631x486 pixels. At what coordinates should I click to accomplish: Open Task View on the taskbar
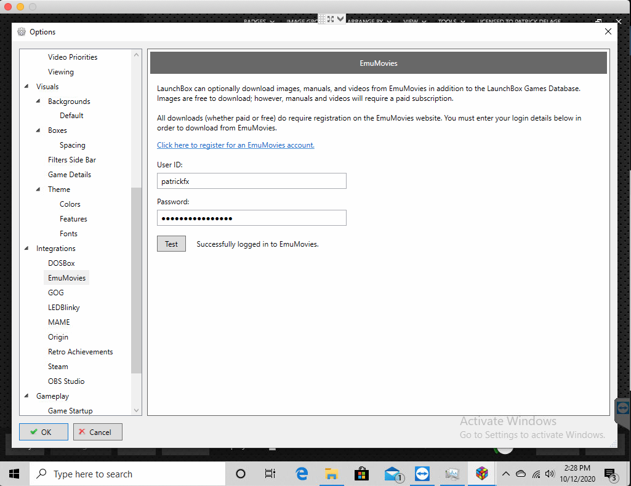tap(270, 474)
